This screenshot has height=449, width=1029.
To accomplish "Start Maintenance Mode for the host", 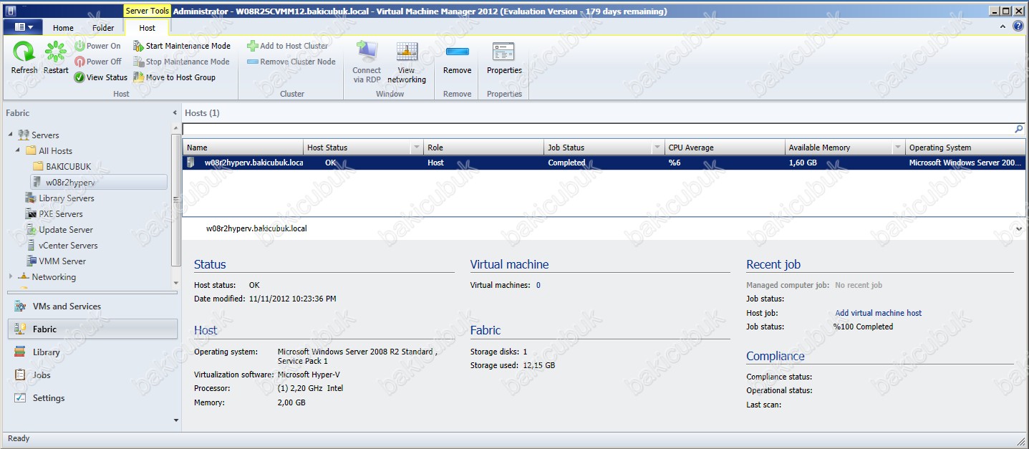I will (182, 46).
